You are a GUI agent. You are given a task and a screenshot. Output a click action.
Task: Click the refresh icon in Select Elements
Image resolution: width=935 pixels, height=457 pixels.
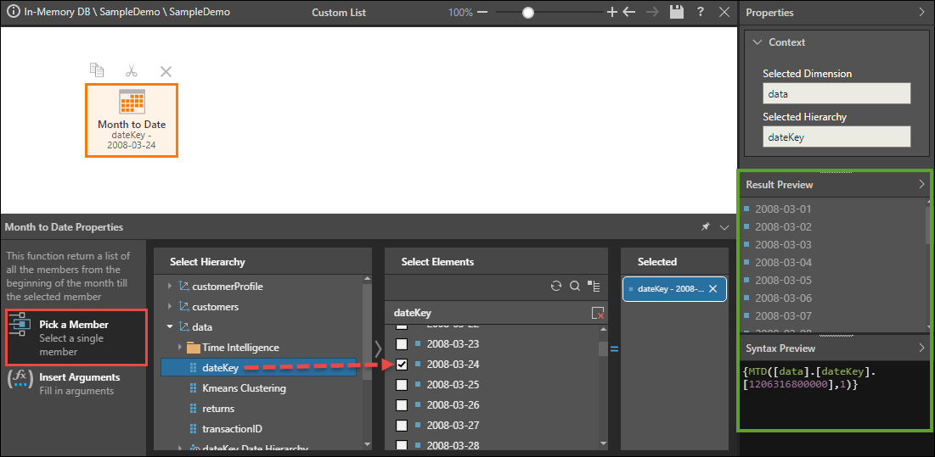click(556, 287)
